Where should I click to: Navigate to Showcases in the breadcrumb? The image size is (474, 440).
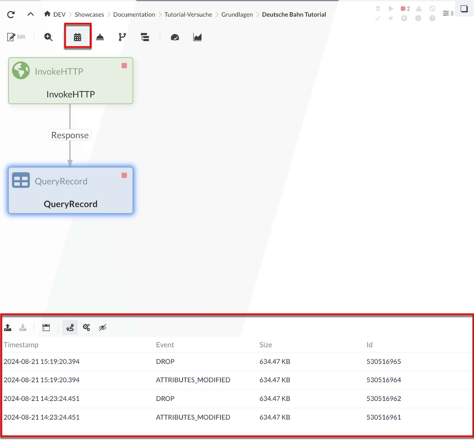(x=89, y=15)
